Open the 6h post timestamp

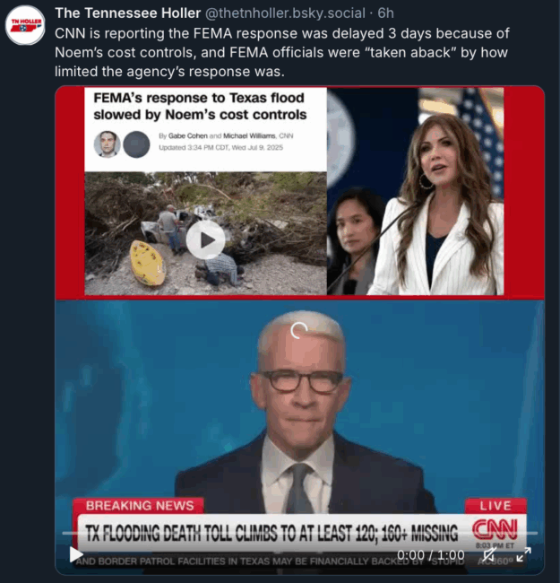(385, 13)
